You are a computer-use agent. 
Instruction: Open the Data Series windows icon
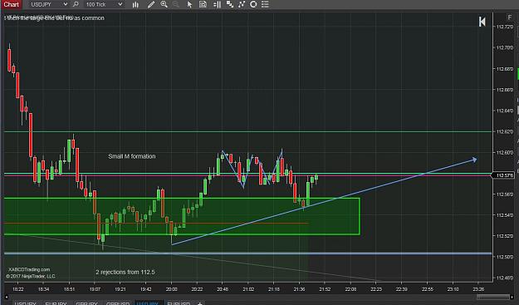229,4
